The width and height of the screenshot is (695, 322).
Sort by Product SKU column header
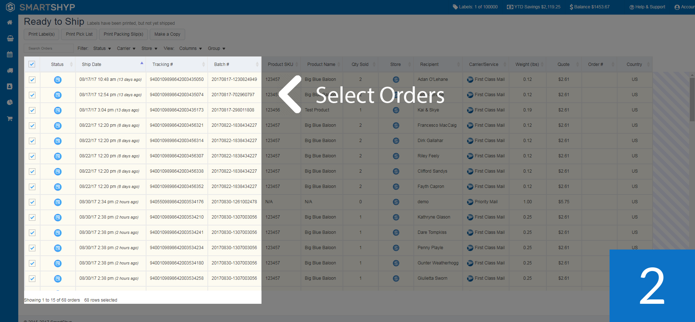pos(280,64)
